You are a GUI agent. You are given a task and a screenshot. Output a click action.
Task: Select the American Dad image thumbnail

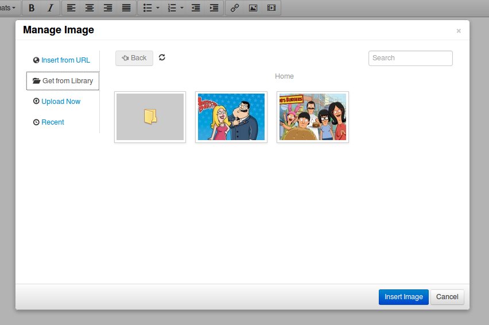pos(231,117)
